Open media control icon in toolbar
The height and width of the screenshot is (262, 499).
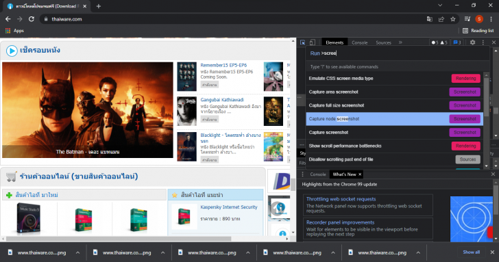(x=467, y=19)
